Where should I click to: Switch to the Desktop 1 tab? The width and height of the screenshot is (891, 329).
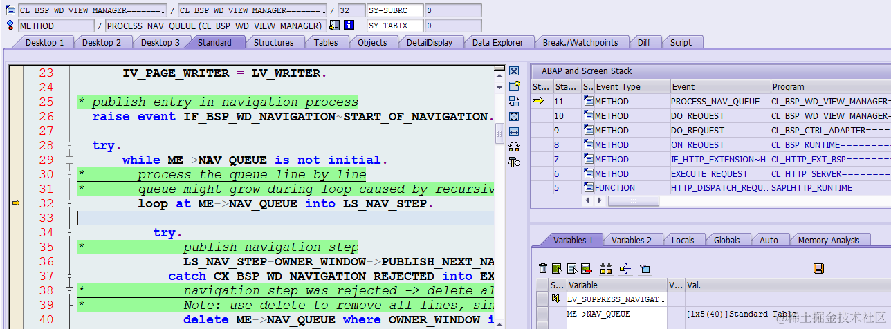click(x=44, y=42)
